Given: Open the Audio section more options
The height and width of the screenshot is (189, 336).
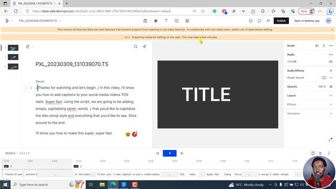Looking at the screenshot, I should (x=331, y=55).
